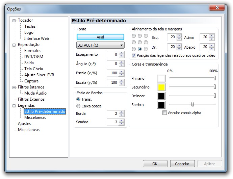The width and height of the screenshot is (233, 179).
Task: Increase Acima margin spinner
Action: (211, 36)
